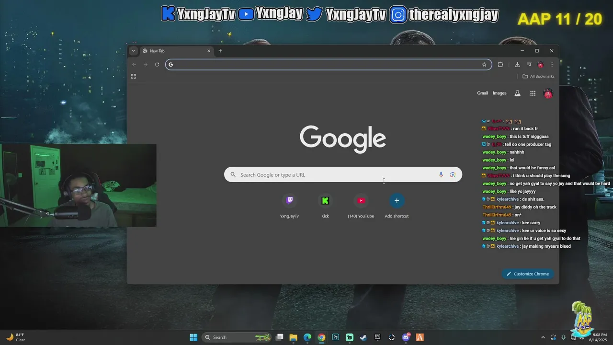The width and height of the screenshot is (613, 345).
Task: Open Microsoft Edge from taskbar
Action: click(307, 337)
